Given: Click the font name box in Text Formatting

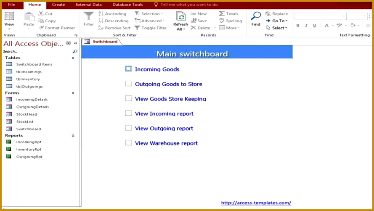Looking at the screenshot, I should [x=320, y=16].
